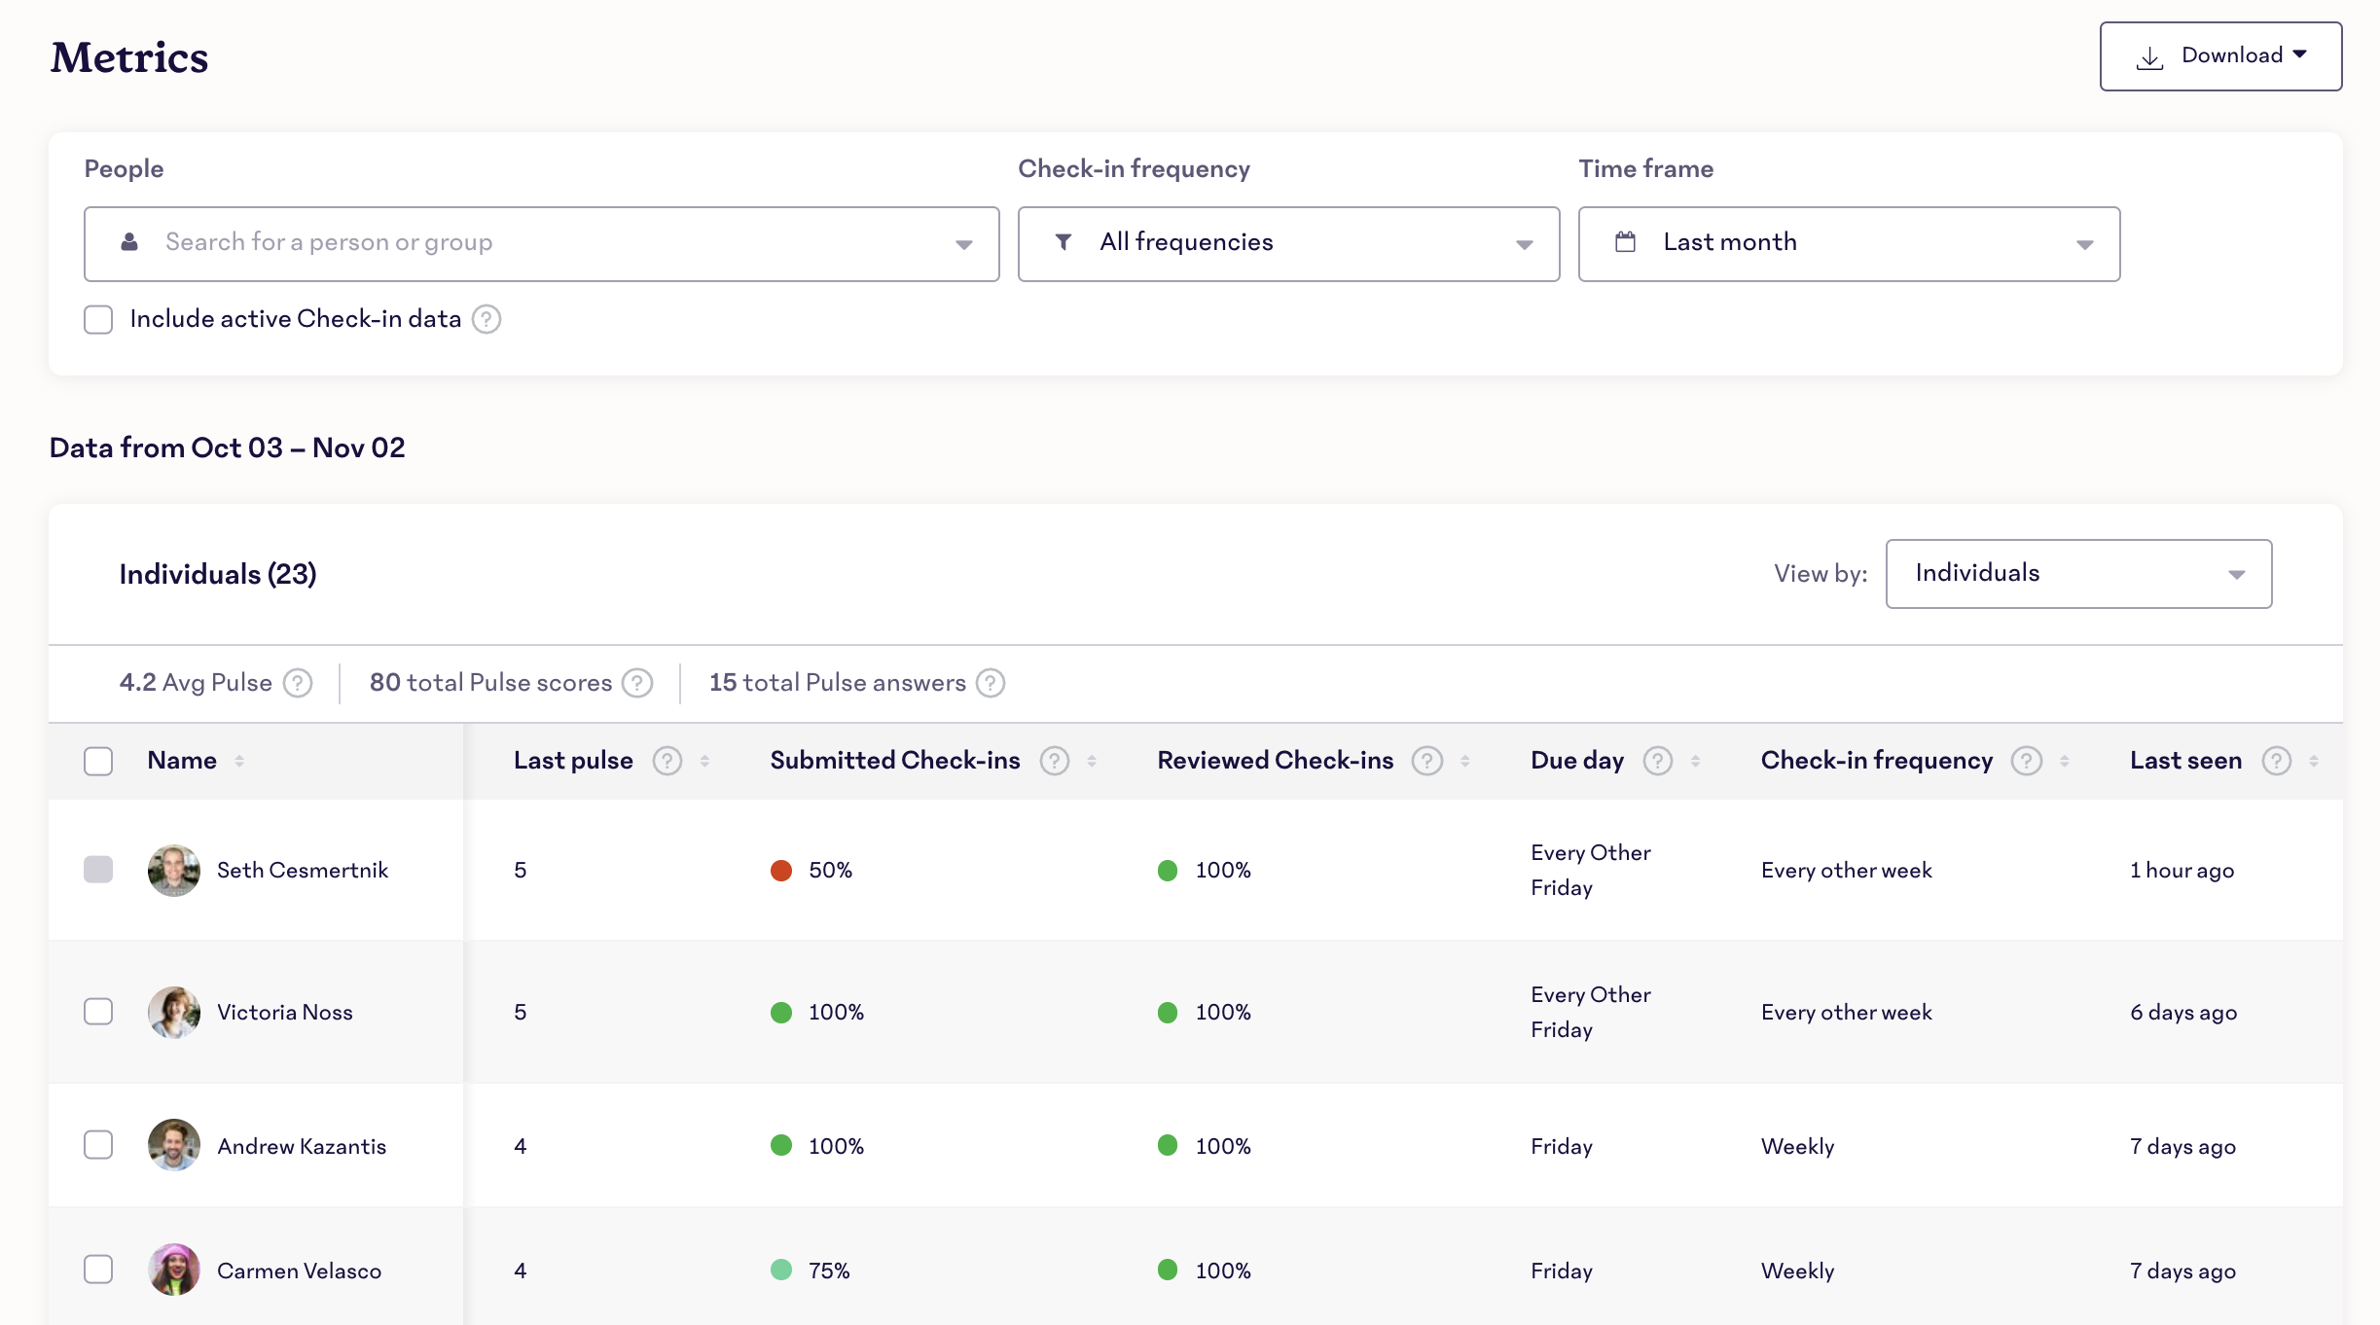Sort by Check-in frequency column arrows
2380x1325 pixels.
pos(2064,761)
